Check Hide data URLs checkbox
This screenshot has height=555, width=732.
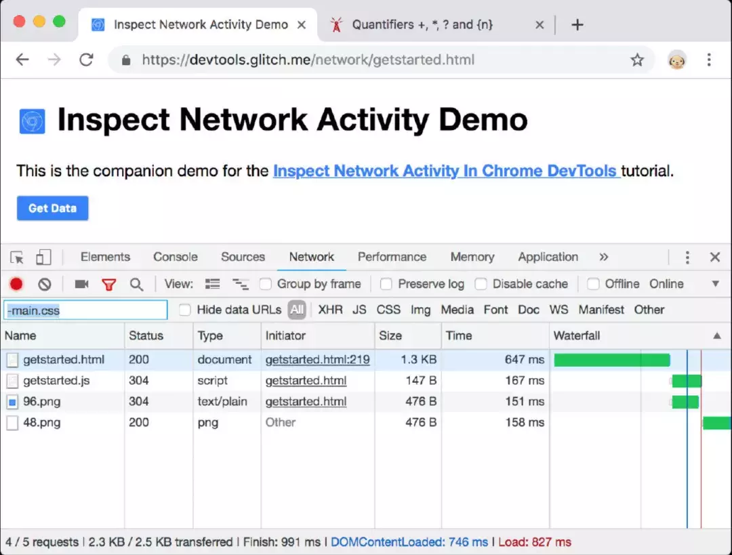click(185, 310)
